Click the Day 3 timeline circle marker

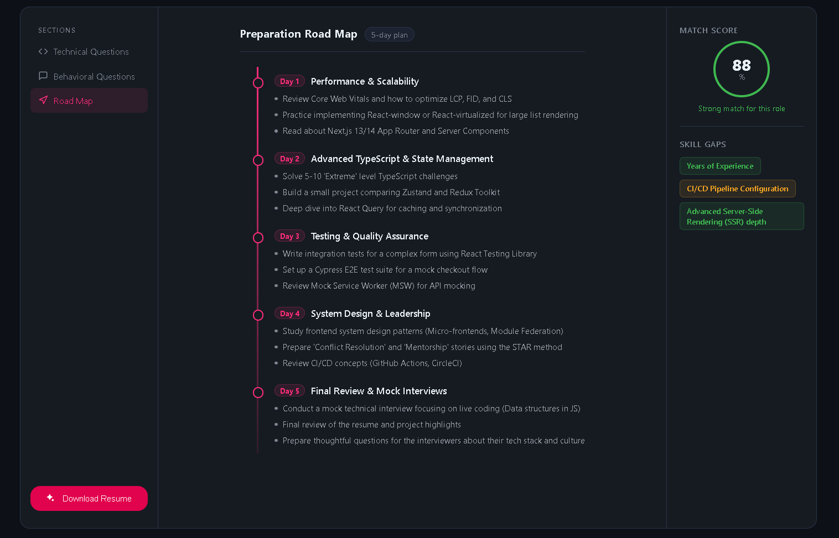[258, 238]
